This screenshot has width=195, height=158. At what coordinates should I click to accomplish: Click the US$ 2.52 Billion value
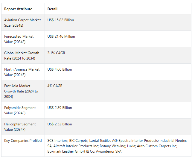(x=60, y=124)
